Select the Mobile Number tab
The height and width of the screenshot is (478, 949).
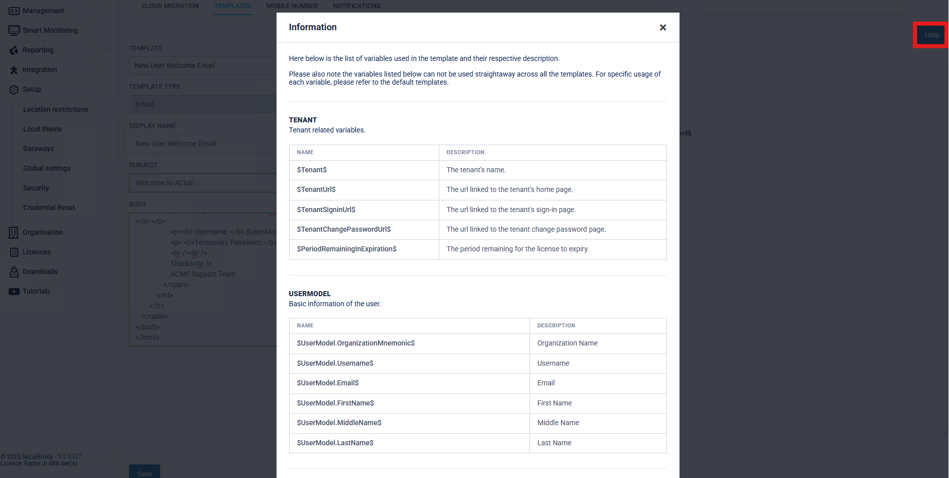coord(292,6)
